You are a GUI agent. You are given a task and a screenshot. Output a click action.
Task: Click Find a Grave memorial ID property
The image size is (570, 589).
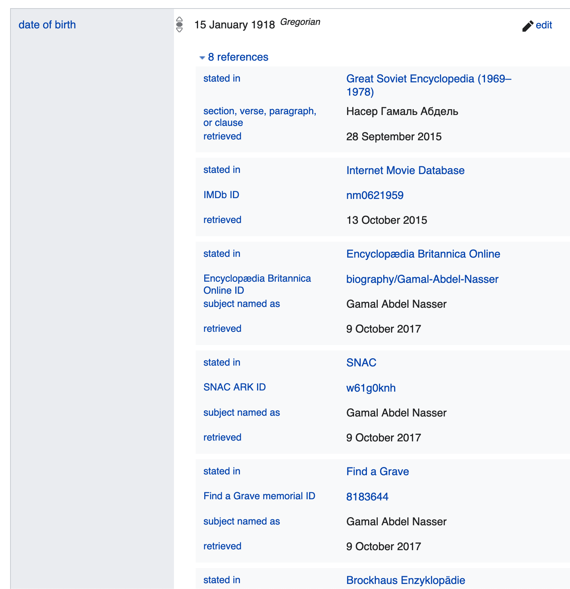(259, 496)
